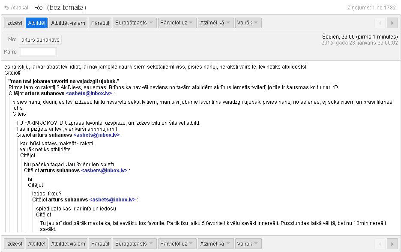Click Atbildēt visiem in bottom toolbar
The image size is (401, 252).
tap(68, 244)
